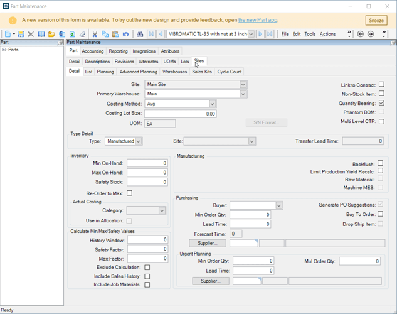The image size is (397, 314).
Task: Click the navigation toolbar overflow chevron
Action: coord(384,34)
